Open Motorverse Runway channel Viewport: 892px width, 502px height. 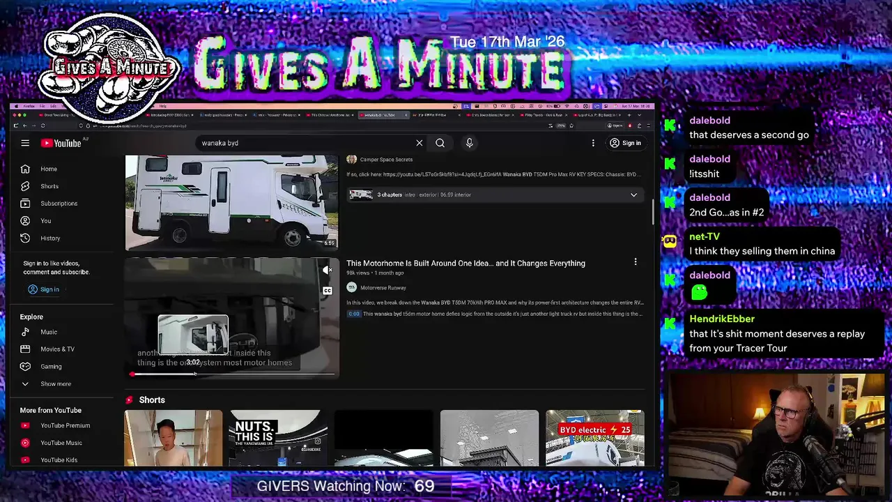click(x=383, y=287)
